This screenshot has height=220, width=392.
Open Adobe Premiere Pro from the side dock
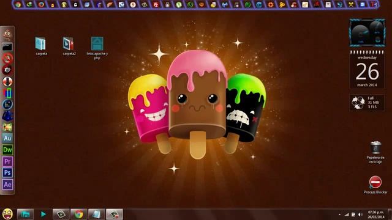[x=7, y=161]
